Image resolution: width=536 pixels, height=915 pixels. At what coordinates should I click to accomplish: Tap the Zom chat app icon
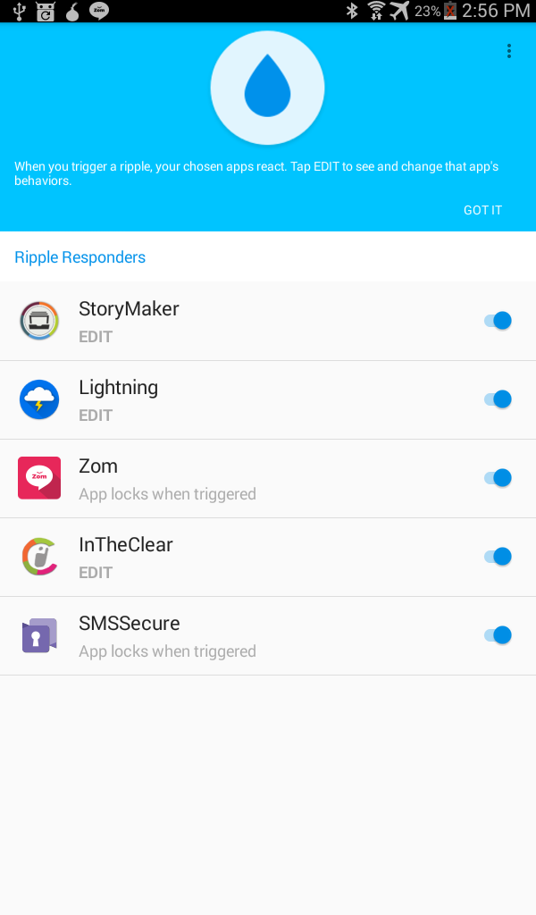[x=39, y=478]
